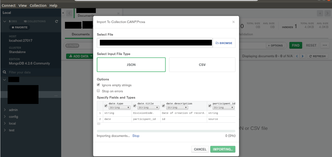Image resolution: width=332 pixels, height=157 pixels.
Task: Open the View menu
Action: [23, 5]
